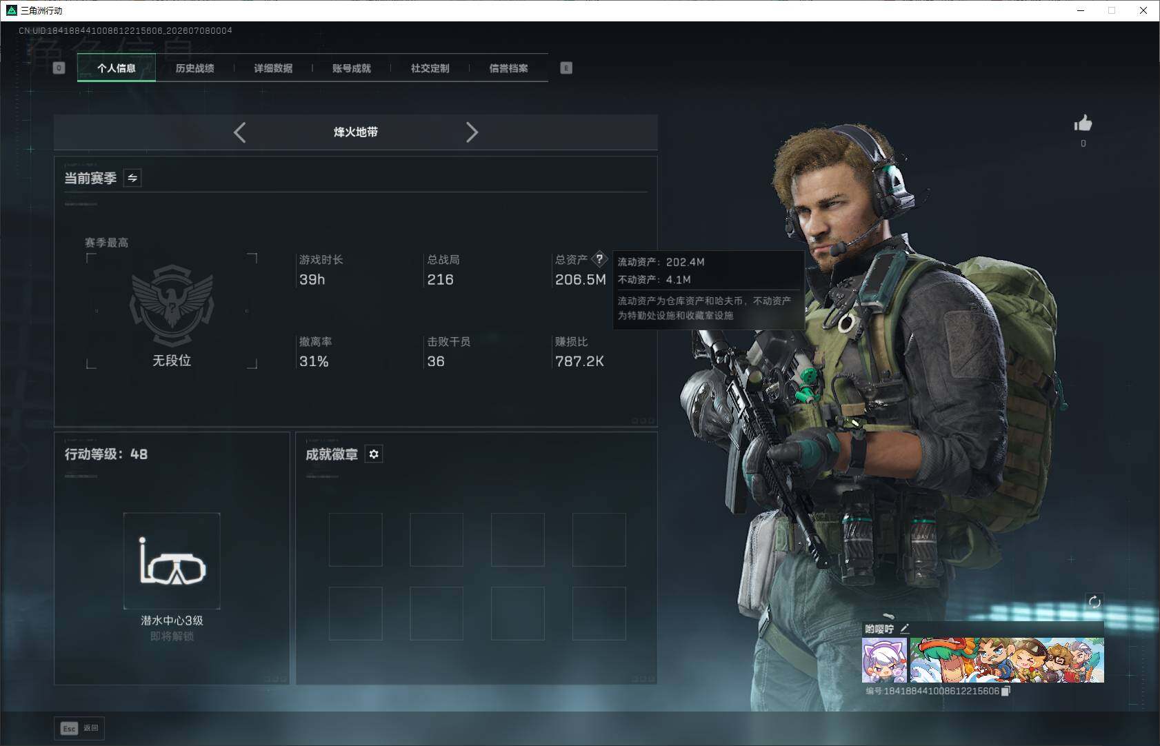Click the purple cat avatar thumbnail

(x=884, y=661)
